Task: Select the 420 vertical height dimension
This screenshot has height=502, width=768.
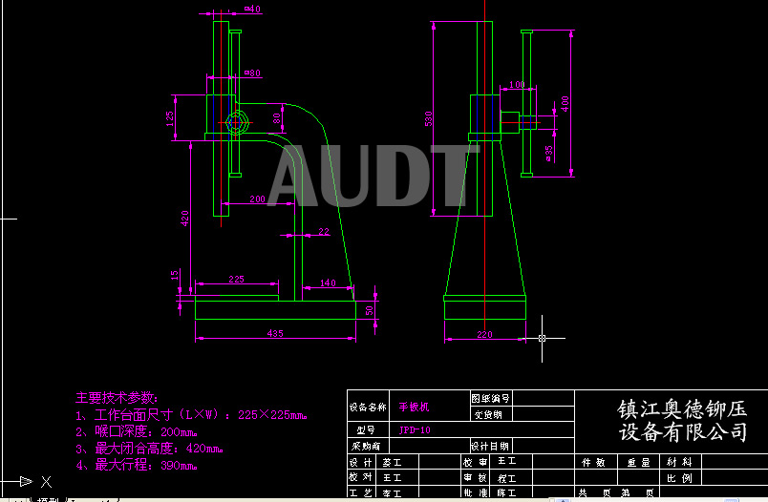Action: (x=185, y=217)
